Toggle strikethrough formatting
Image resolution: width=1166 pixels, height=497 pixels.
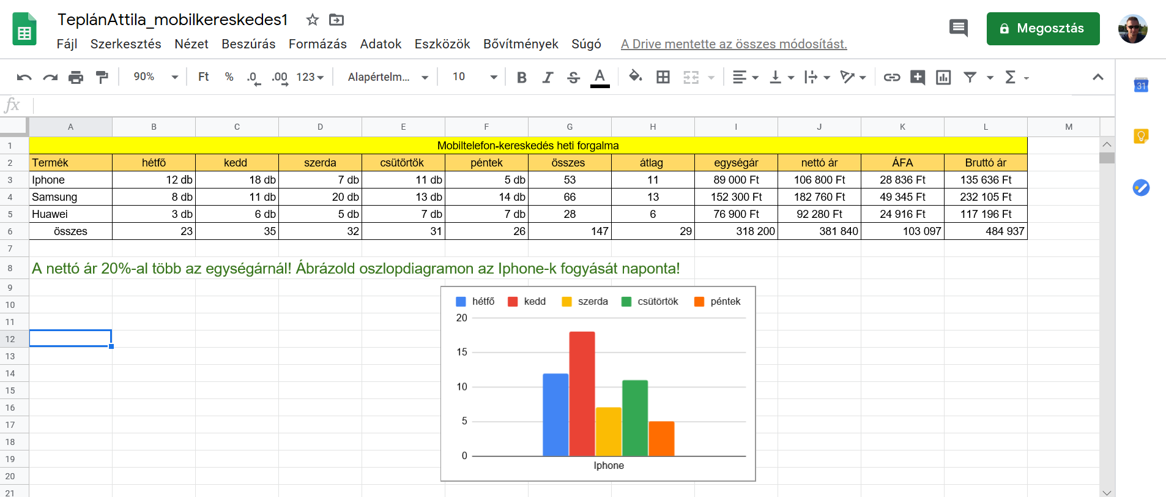[x=573, y=77]
